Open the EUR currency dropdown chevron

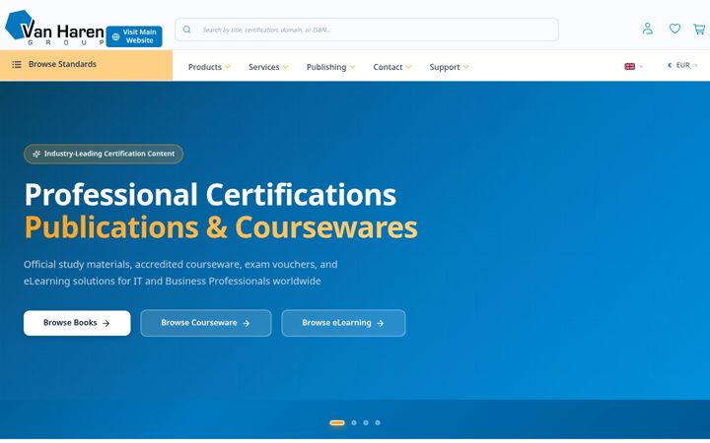coord(696,66)
